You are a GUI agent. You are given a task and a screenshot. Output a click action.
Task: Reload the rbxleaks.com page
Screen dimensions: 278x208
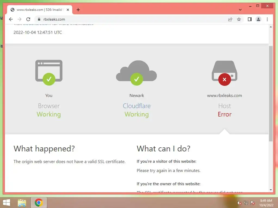pyautogui.click(x=28, y=19)
